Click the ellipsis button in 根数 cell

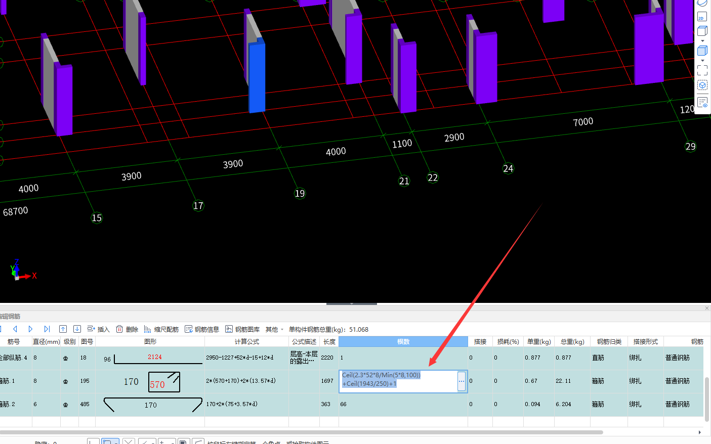click(x=462, y=381)
